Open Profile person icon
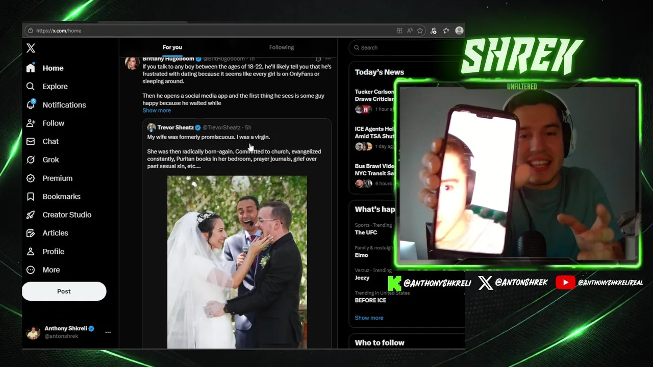 (x=31, y=251)
